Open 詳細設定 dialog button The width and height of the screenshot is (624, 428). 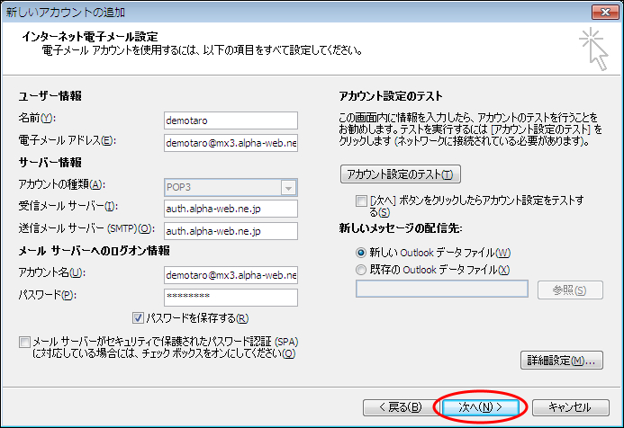point(562,360)
